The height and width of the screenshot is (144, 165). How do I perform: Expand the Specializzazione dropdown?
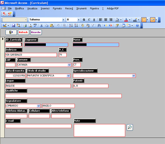(x=134, y=76)
